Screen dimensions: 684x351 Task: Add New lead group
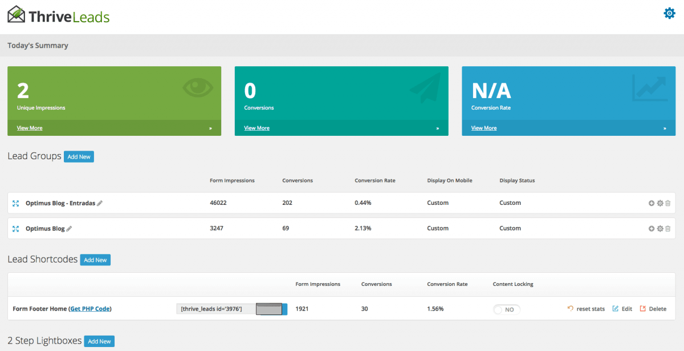point(79,156)
